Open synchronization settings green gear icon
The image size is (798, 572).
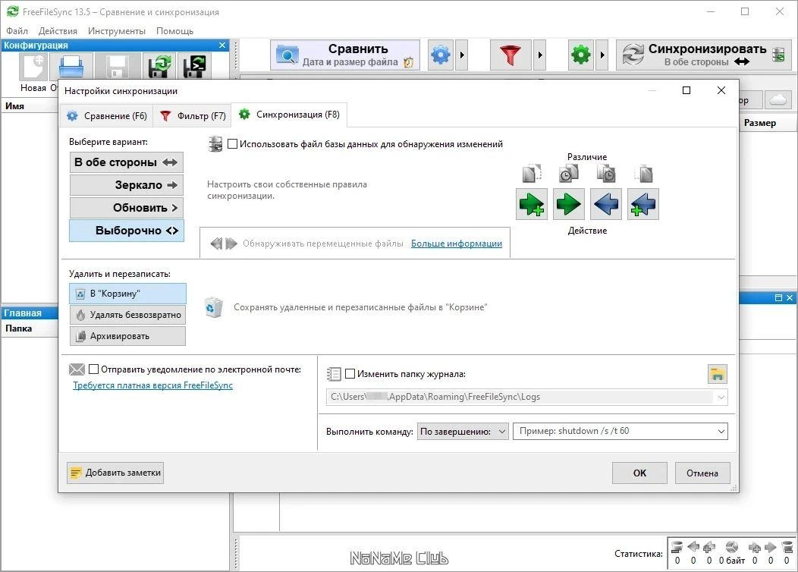pyautogui.click(x=581, y=55)
